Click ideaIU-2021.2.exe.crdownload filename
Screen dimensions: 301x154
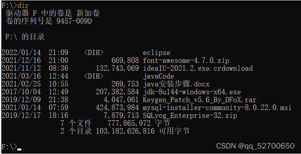point(198,68)
